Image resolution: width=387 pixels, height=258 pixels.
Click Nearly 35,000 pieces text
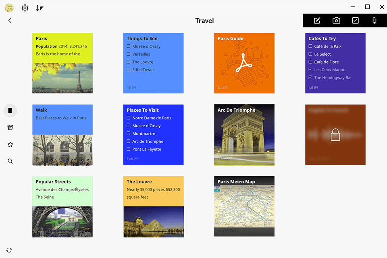click(153, 189)
